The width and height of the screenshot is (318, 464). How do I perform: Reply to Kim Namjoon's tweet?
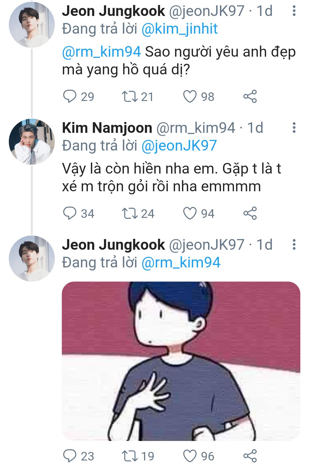70,213
